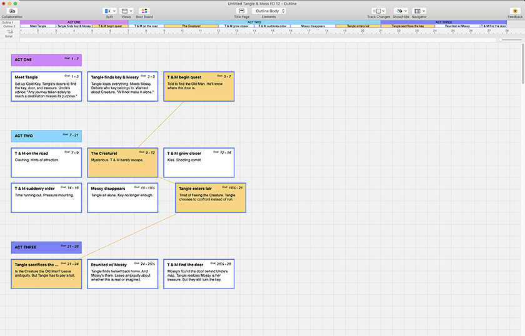Expand the Show/Hide dropdown arrow
This screenshot has height=336, width=525.
point(405,11)
